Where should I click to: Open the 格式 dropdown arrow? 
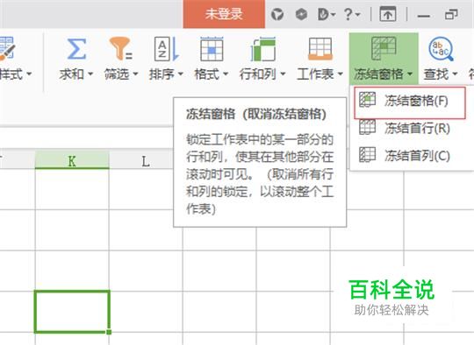click(x=226, y=74)
